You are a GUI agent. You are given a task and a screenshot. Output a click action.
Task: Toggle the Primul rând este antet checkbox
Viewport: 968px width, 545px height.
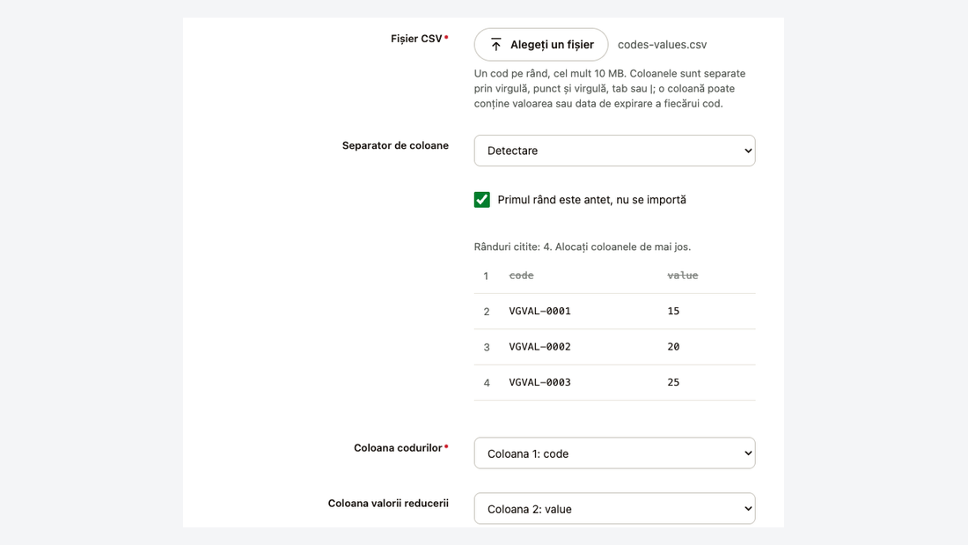coord(481,200)
